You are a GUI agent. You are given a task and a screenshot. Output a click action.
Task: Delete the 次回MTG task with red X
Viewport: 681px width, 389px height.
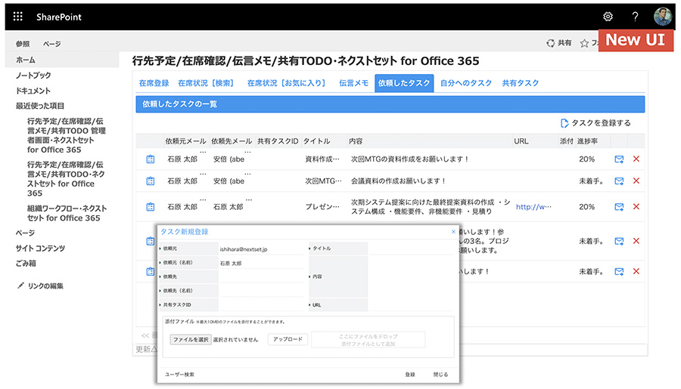tap(636, 181)
